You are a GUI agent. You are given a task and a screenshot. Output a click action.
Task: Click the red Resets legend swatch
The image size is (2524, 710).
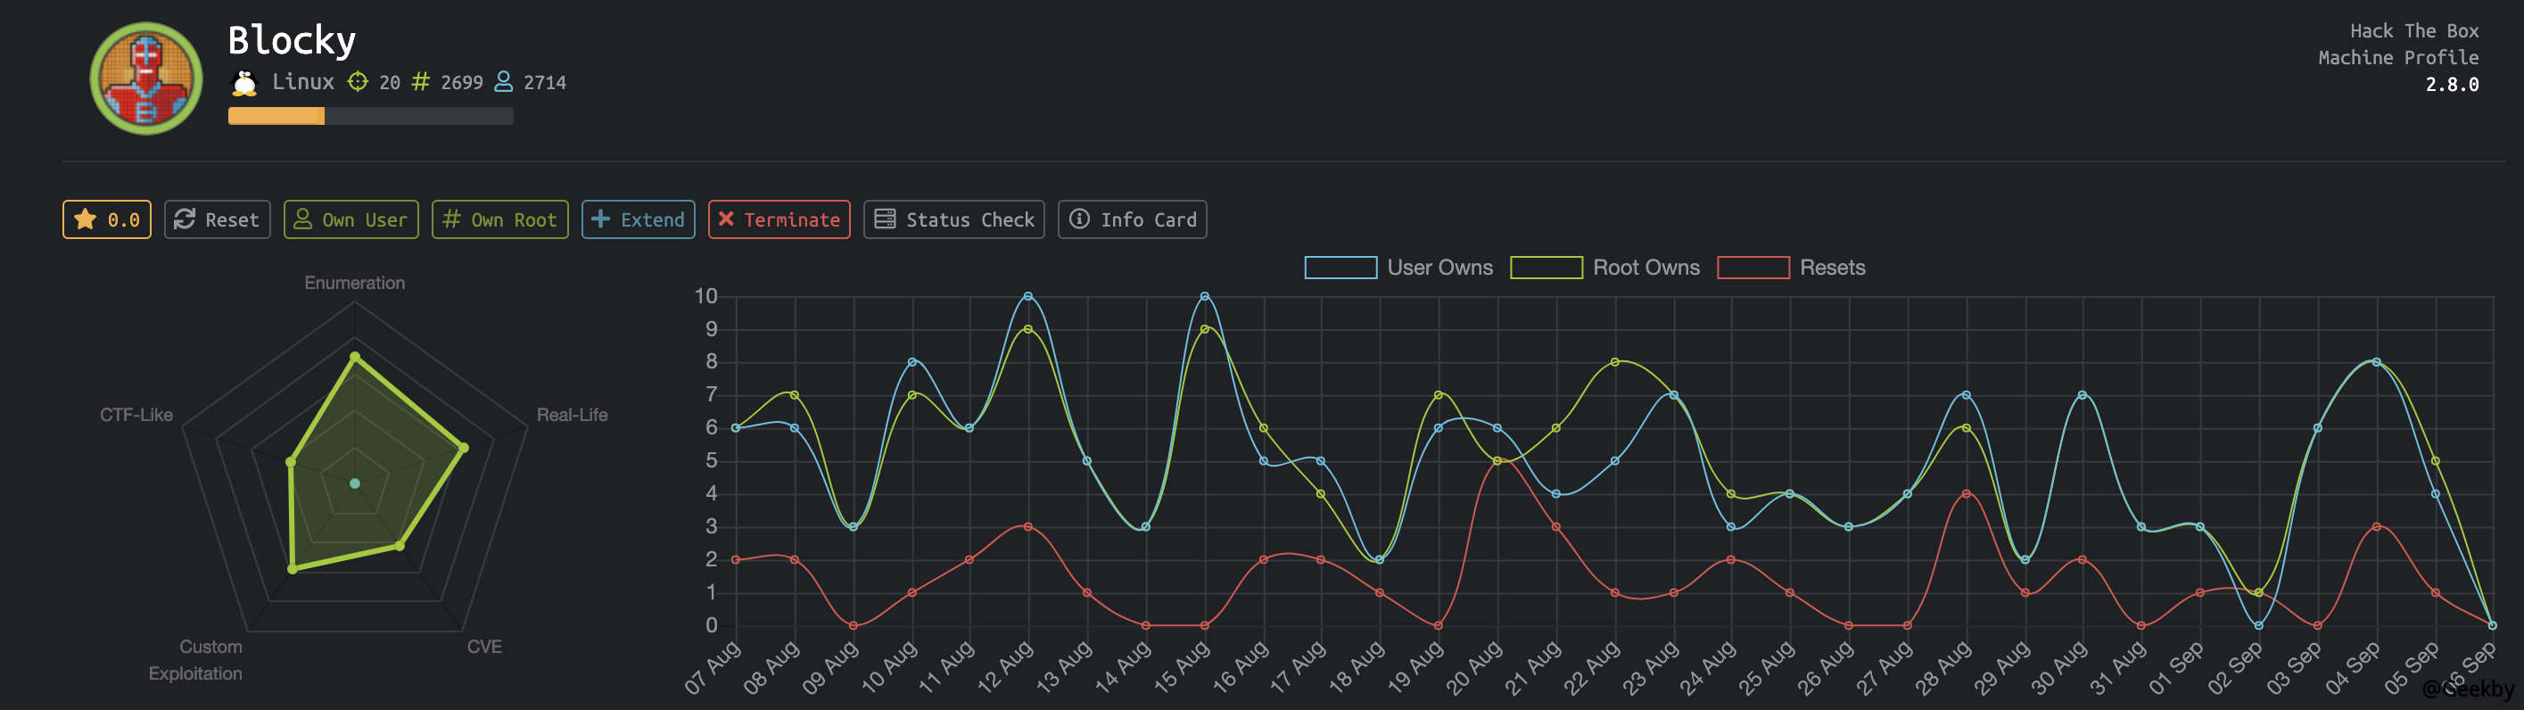[1753, 268]
